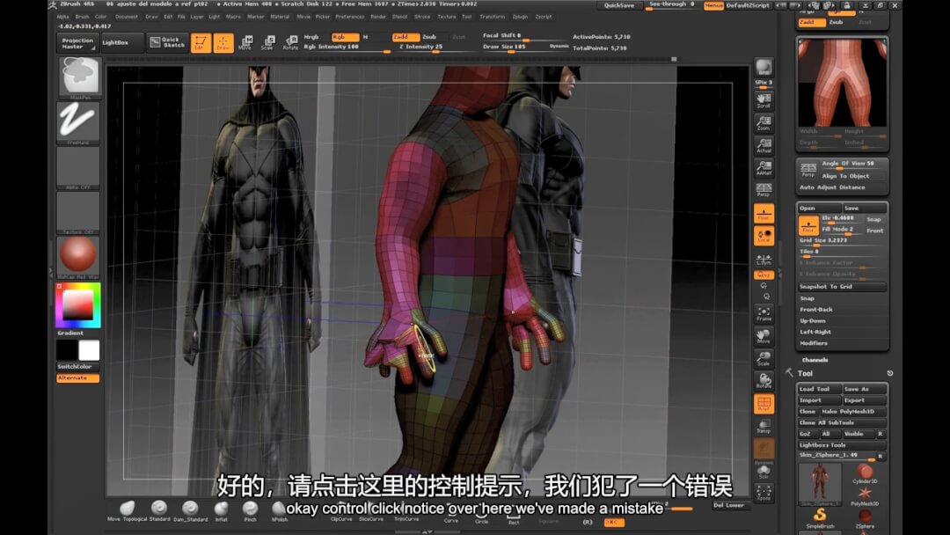Screen dimensions: 950x535
Task: Expand the Channels section
Action: [815, 360]
